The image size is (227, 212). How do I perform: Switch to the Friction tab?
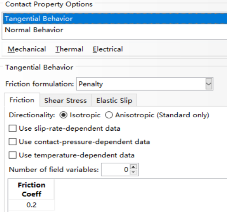(x=22, y=100)
